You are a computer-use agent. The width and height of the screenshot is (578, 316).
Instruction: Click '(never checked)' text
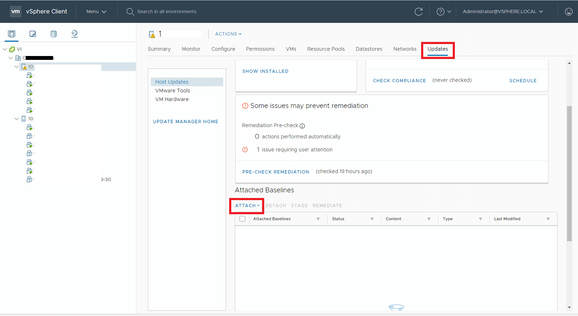[x=452, y=80]
